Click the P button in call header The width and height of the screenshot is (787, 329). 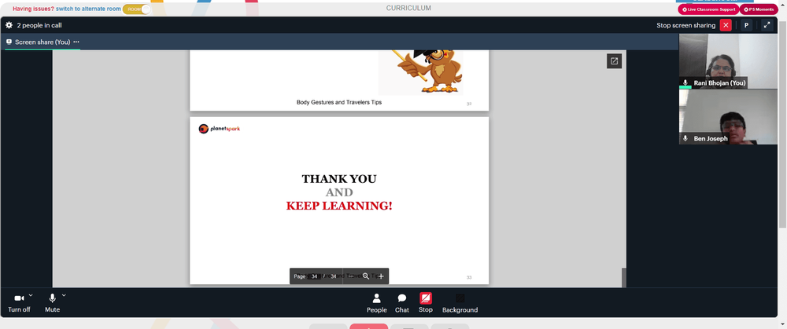click(x=746, y=25)
